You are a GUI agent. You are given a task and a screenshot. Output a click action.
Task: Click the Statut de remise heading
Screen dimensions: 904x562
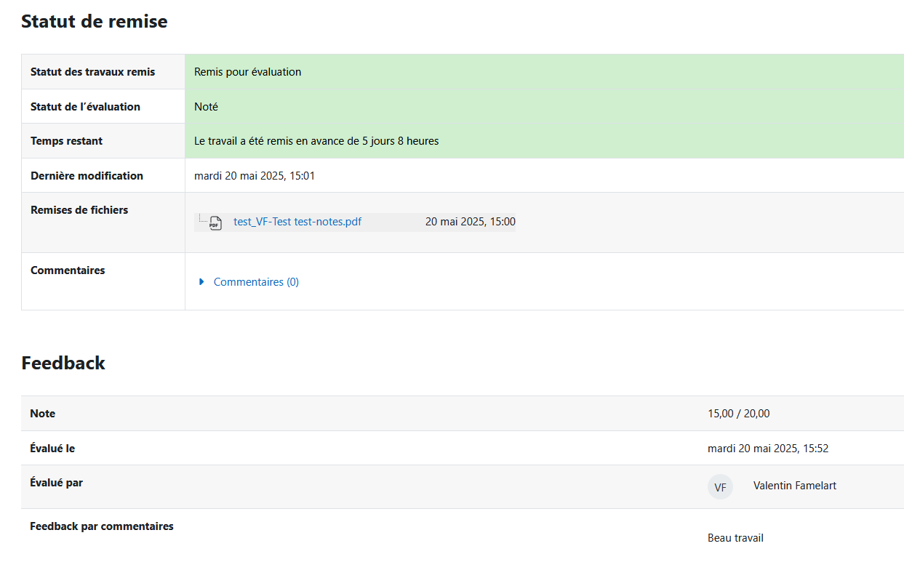pos(95,21)
